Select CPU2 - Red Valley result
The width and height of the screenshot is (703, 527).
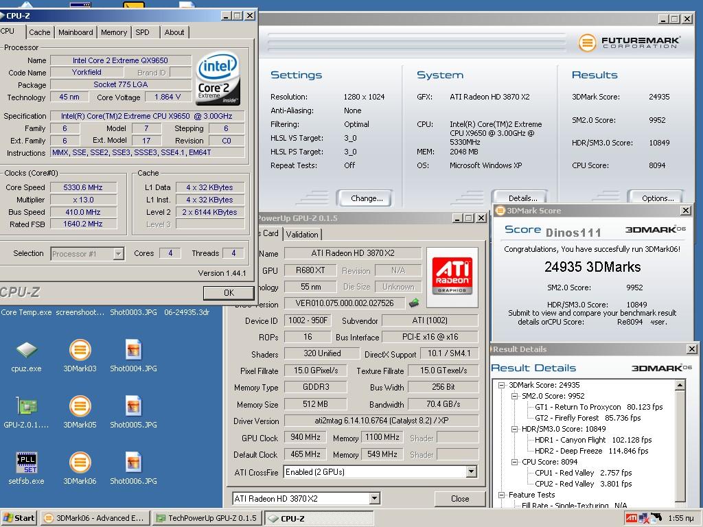click(584, 484)
